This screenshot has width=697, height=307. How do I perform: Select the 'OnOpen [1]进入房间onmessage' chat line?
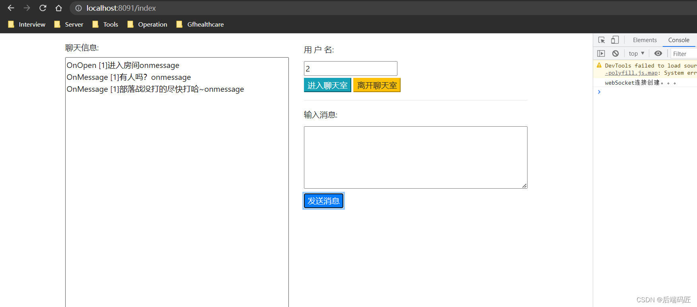123,65
